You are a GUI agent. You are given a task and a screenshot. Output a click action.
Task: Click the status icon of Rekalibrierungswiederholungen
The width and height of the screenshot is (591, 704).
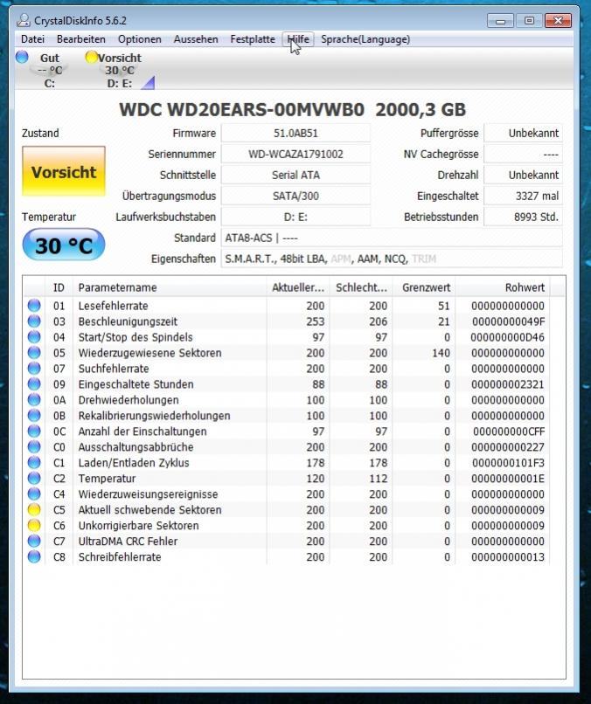coord(34,416)
